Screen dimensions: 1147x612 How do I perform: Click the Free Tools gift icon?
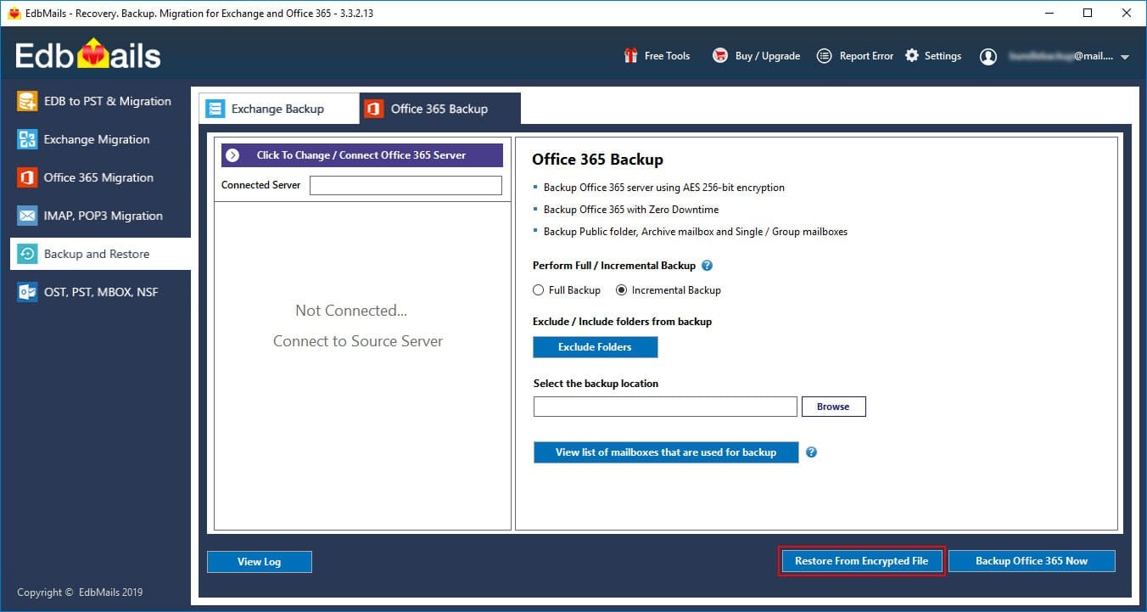click(630, 56)
